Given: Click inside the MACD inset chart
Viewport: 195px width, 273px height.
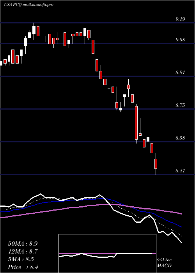Looking at the screenshot, I should (x=107, y=253).
